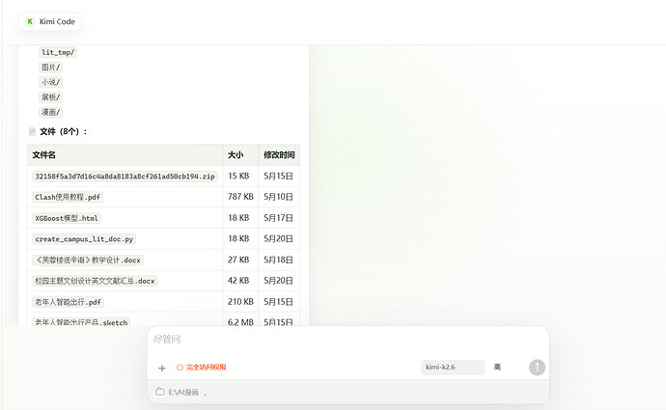Open the kimi-k2.6 model selector
Image resolution: width=666 pixels, height=410 pixels.
coord(453,368)
